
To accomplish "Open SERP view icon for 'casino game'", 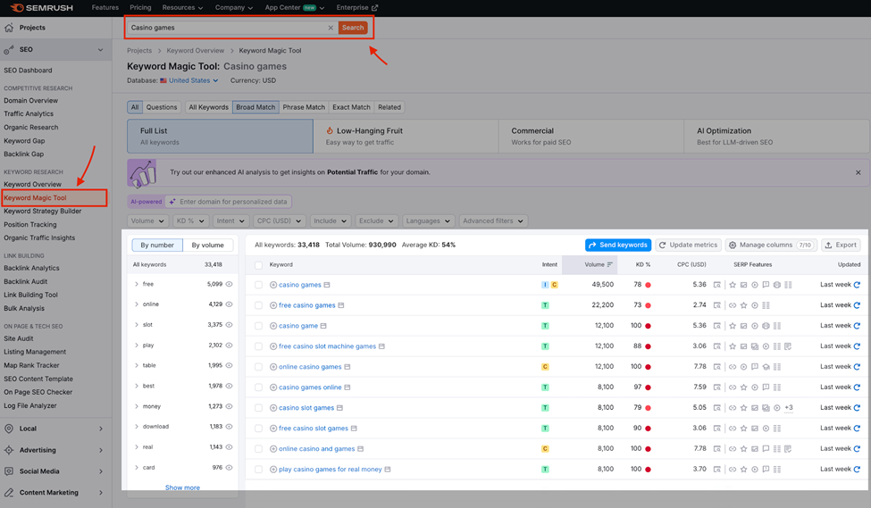I will tap(717, 326).
